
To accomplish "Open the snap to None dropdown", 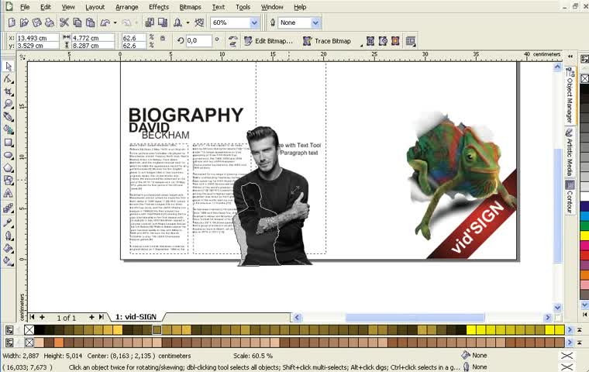I will pos(315,22).
